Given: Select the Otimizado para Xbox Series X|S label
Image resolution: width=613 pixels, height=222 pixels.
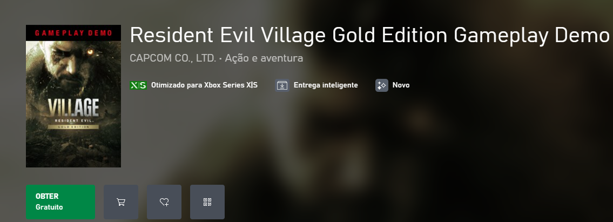Looking at the screenshot, I should (204, 85).
